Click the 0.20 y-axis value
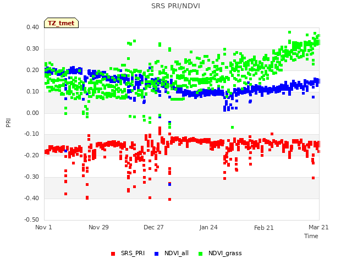The height and width of the screenshot is (264, 352). click(x=33, y=70)
